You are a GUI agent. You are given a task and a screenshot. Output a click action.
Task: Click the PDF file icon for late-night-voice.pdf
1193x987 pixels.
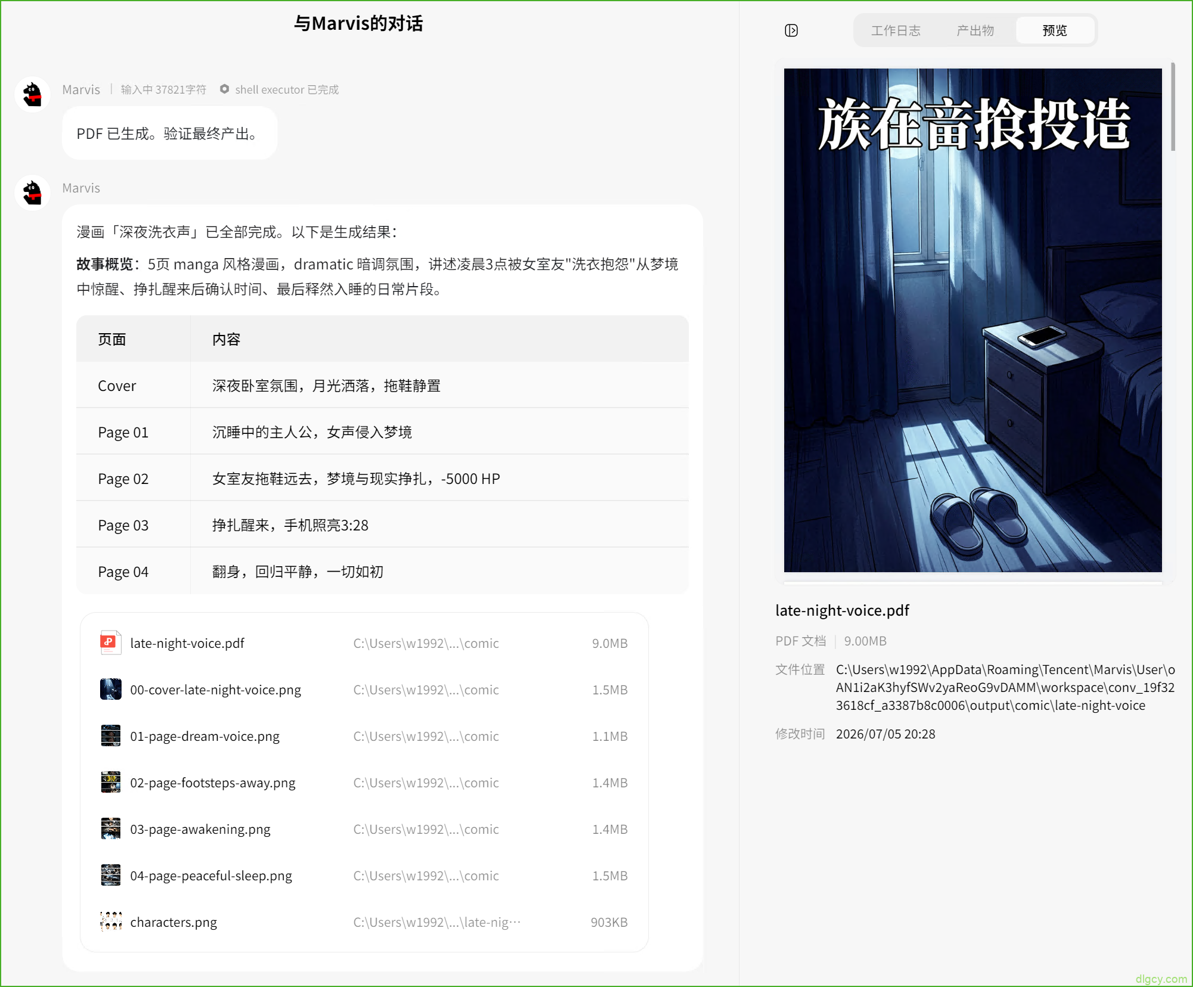pyautogui.click(x=110, y=643)
